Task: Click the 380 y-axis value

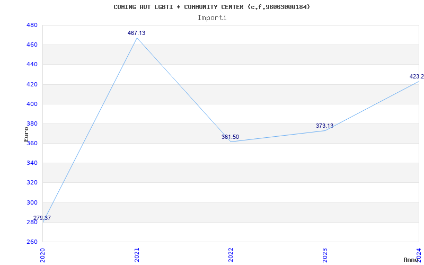Action: pyautogui.click(x=32, y=124)
